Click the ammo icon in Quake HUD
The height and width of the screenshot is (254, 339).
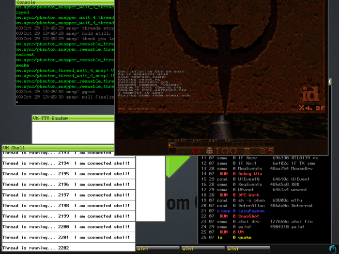pos(247,151)
